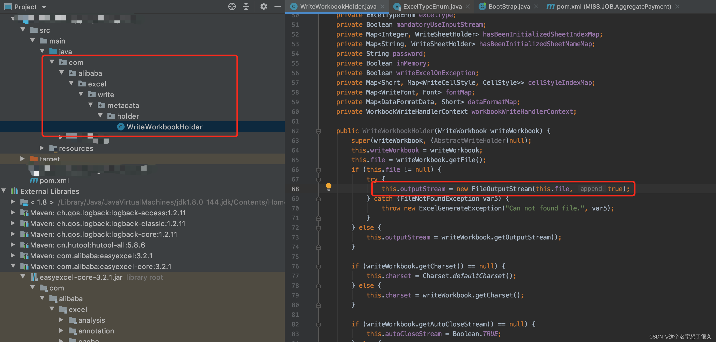Switch to the BootStrap.java tab
The width and height of the screenshot is (716, 342).
(509, 6)
